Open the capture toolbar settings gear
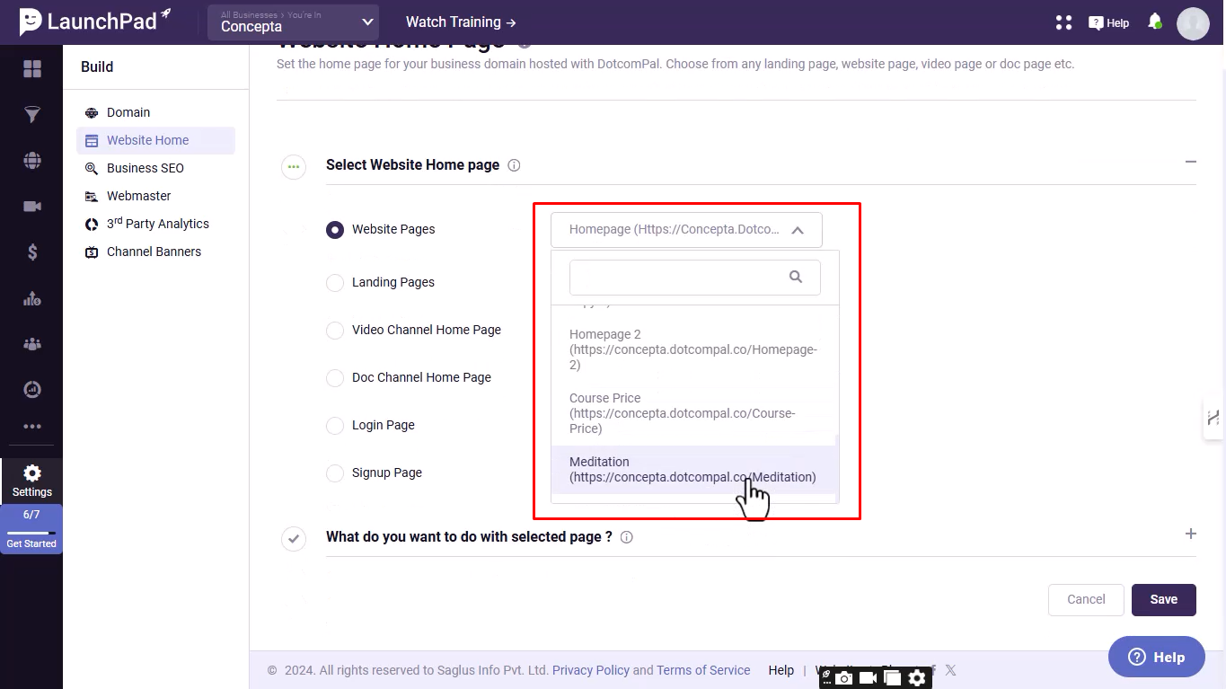The image size is (1226, 689). pyautogui.click(x=917, y=678)
